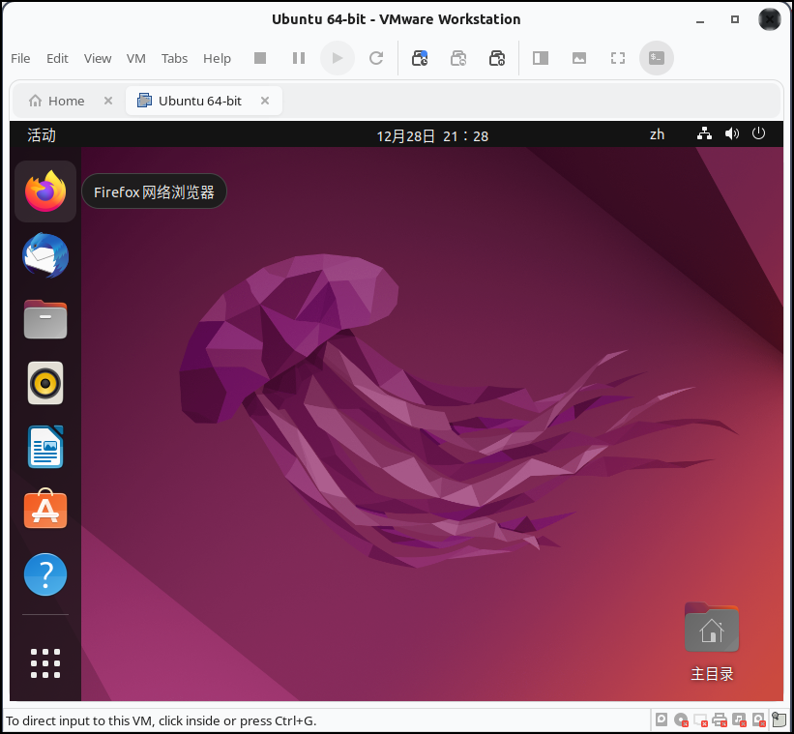
Task: Click the Firefox 网络浏览器 tooltip label
Action: click(x=154, y=191)
